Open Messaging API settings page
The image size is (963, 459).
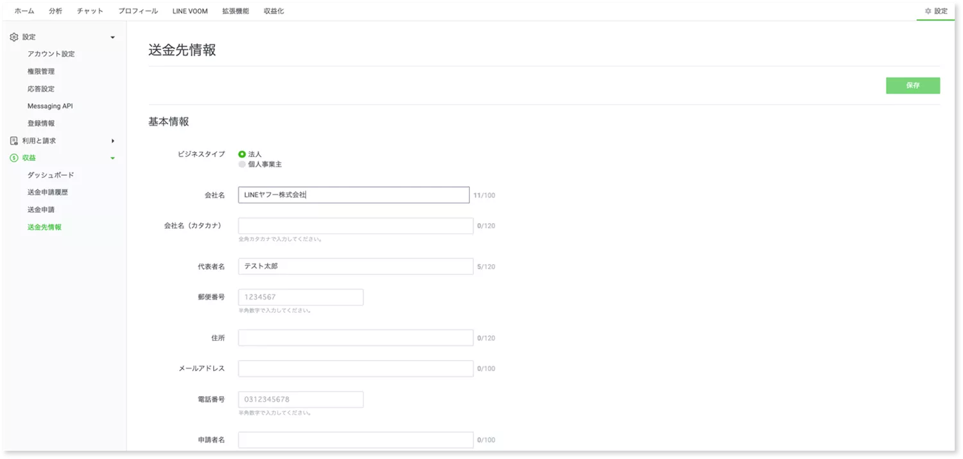coord(50,106)
